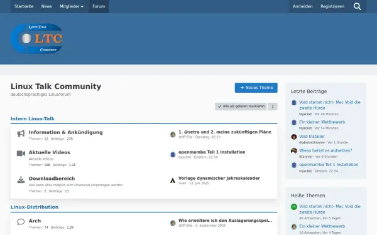377x235 pixels.
Task: Click avatar next to 'Ein kleiner Wettbewerb' in Heiße Themen
Action: 294,227
